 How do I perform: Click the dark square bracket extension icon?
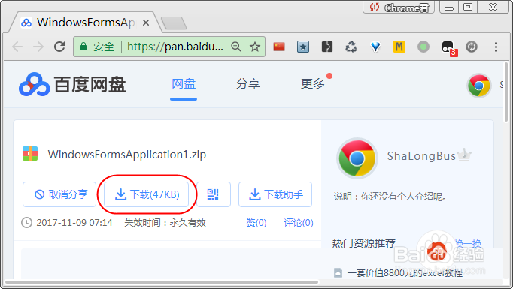pos(327,47)
